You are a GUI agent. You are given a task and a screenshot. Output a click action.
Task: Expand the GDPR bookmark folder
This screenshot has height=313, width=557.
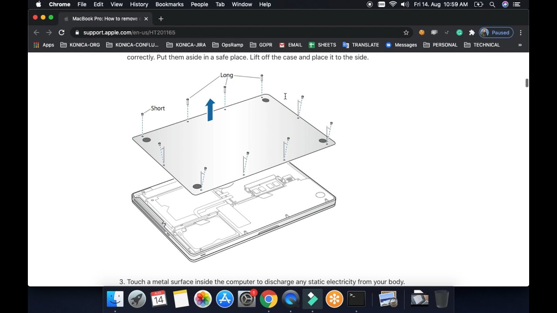pyautogui.click(x=261, y=45)
